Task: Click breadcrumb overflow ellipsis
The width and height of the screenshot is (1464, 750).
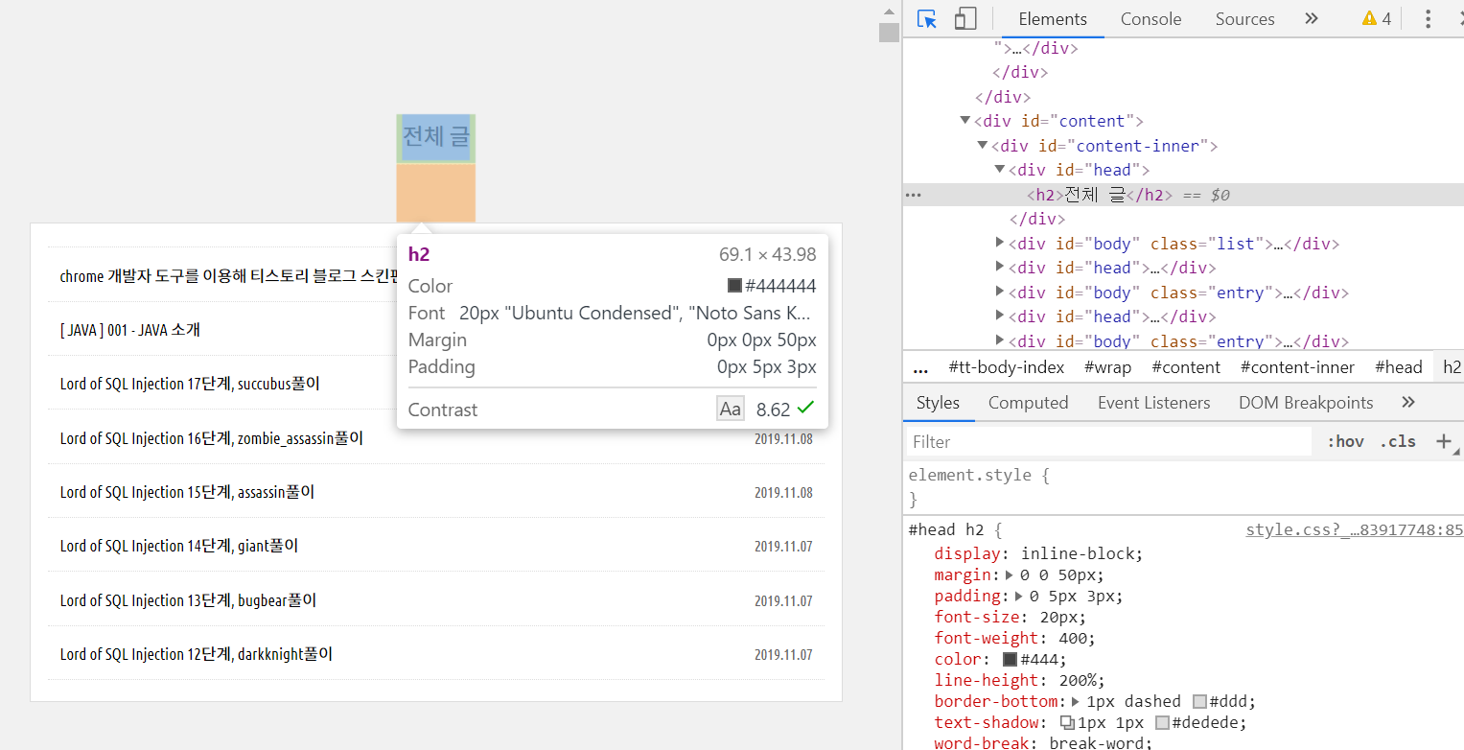Action: (920, 367)
